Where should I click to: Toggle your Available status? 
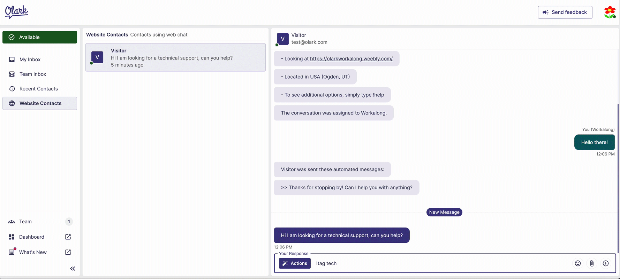coord(39,37)
